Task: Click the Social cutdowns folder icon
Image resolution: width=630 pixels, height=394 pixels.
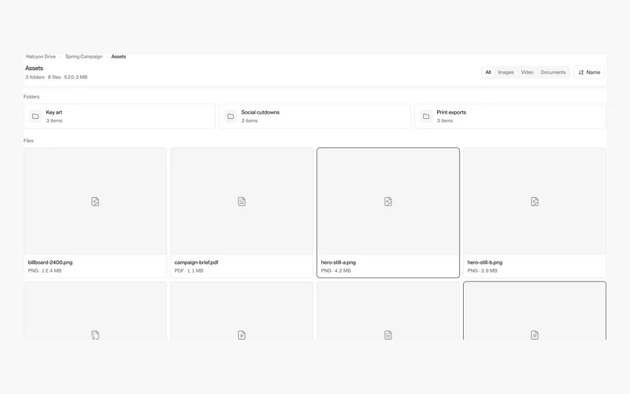Action: (x=231, y=116)
